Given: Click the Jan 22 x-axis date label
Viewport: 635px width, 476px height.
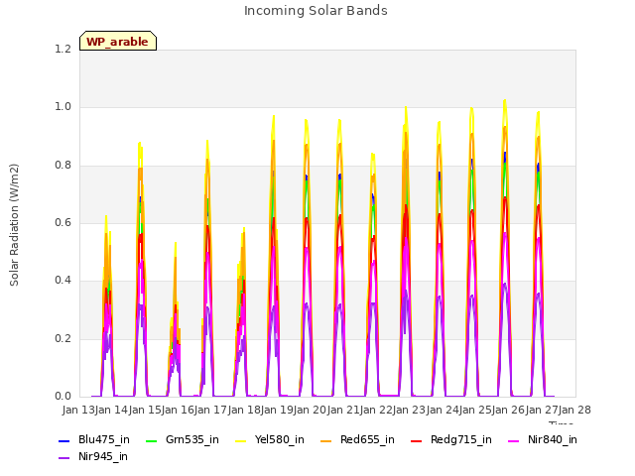Looking at the screenshot, I should coord(376,410).
